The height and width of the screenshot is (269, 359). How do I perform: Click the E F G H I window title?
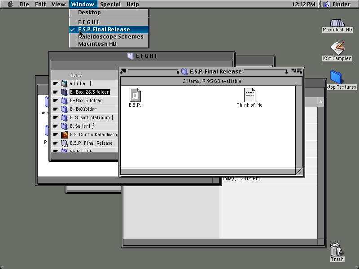pyautogui.click(x=147, y=56)
